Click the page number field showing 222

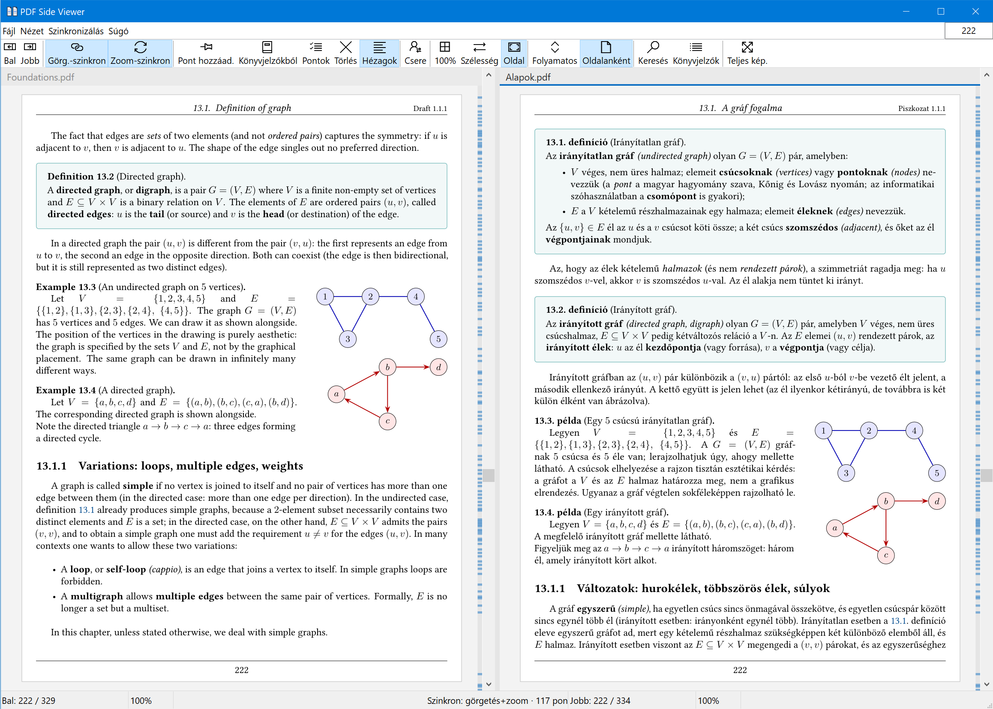968,30
